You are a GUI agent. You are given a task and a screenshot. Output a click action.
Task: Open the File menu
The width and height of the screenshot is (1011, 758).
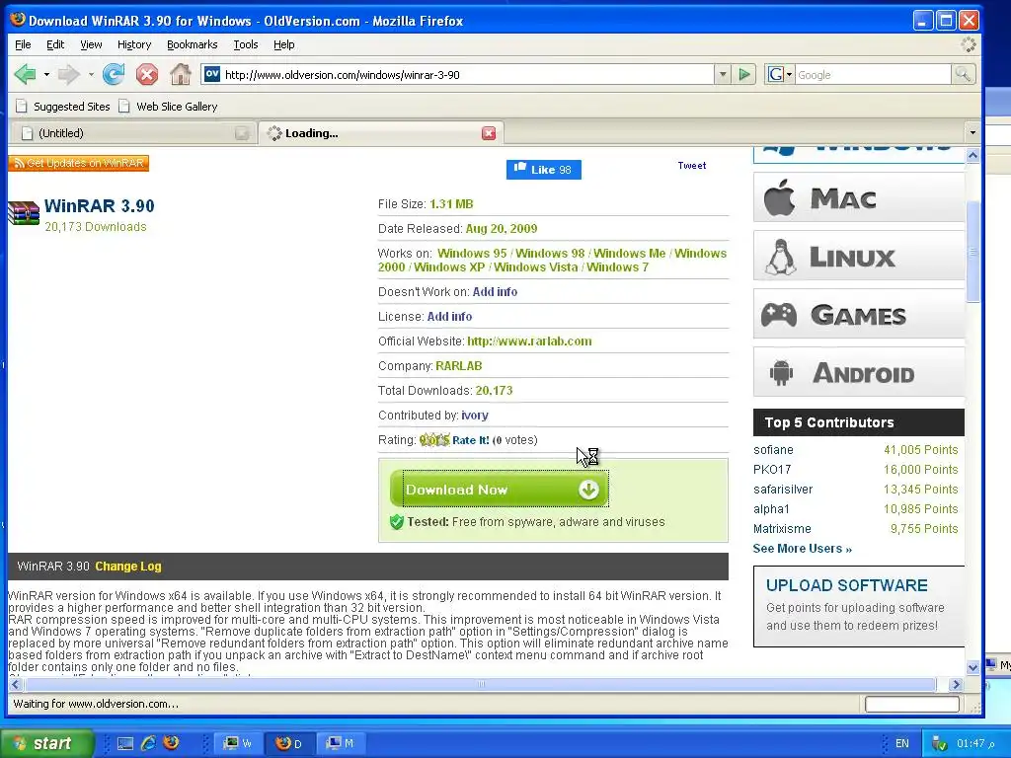(23, 44)
